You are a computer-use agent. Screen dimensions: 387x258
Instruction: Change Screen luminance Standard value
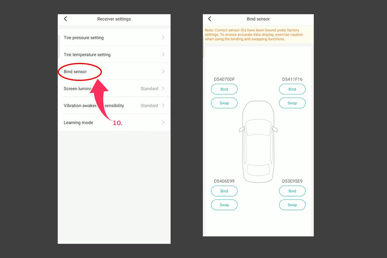149,89
